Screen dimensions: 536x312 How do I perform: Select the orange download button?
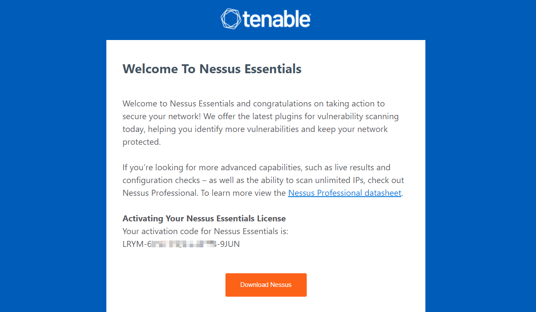tap(266, 285)
